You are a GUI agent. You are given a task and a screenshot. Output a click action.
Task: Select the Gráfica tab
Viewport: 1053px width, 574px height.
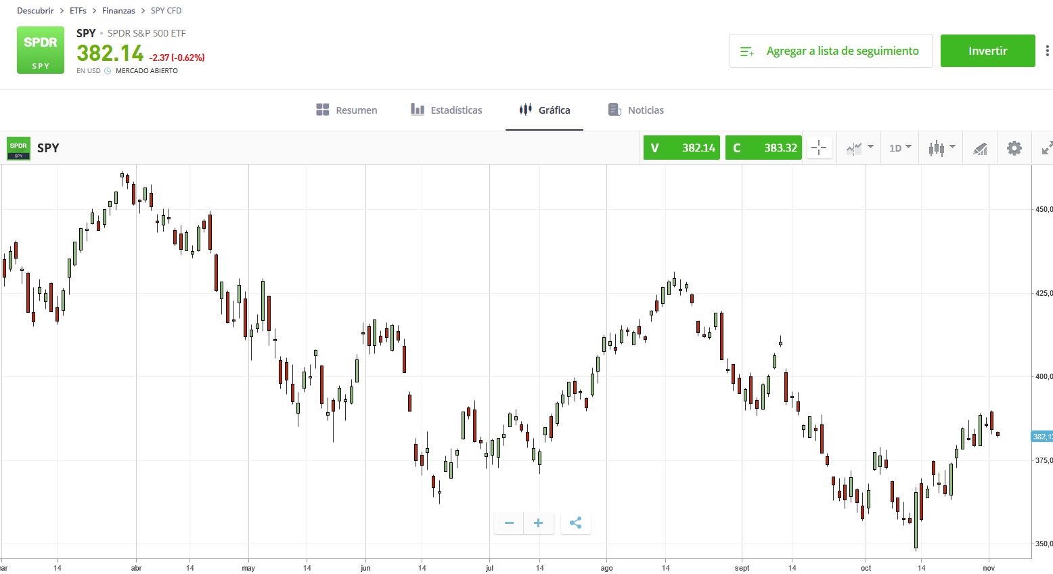point(544,110)
